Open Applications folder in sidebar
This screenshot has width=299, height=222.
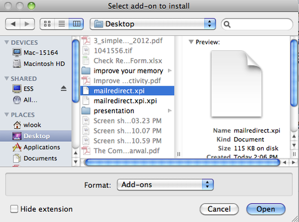point(36,147)
